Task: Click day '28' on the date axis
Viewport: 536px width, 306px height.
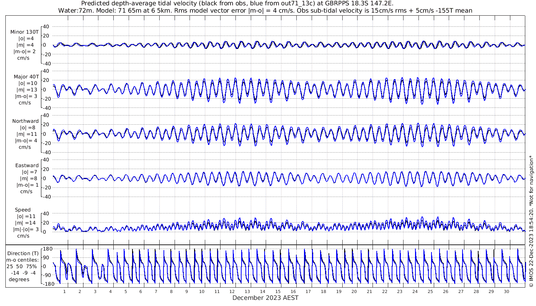Action: point(476,291)
